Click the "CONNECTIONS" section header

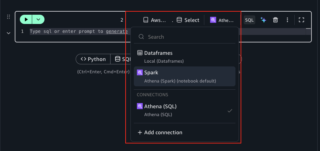click(x=152, y=95)
